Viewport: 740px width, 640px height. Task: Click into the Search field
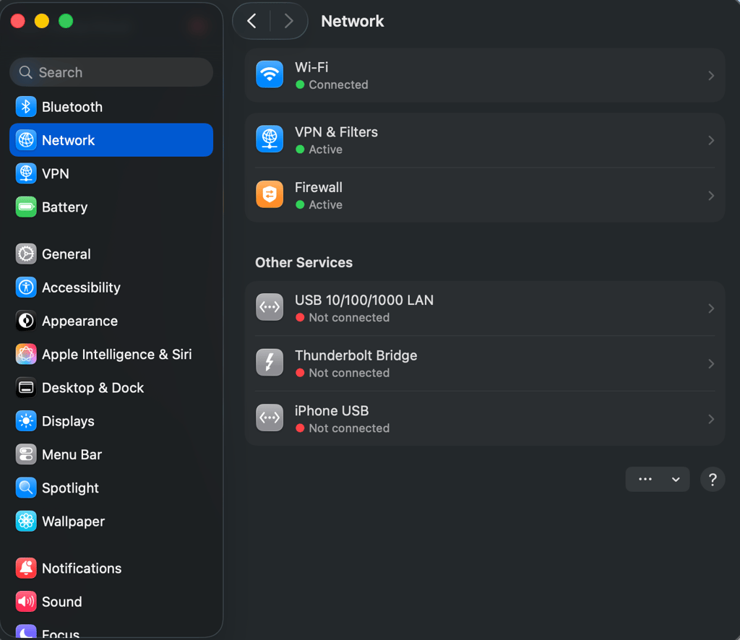[x=111, y=72]
